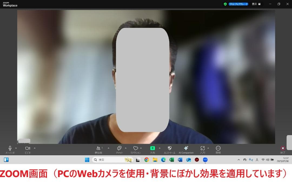Expand the video settings chevron

pos(34,148)
